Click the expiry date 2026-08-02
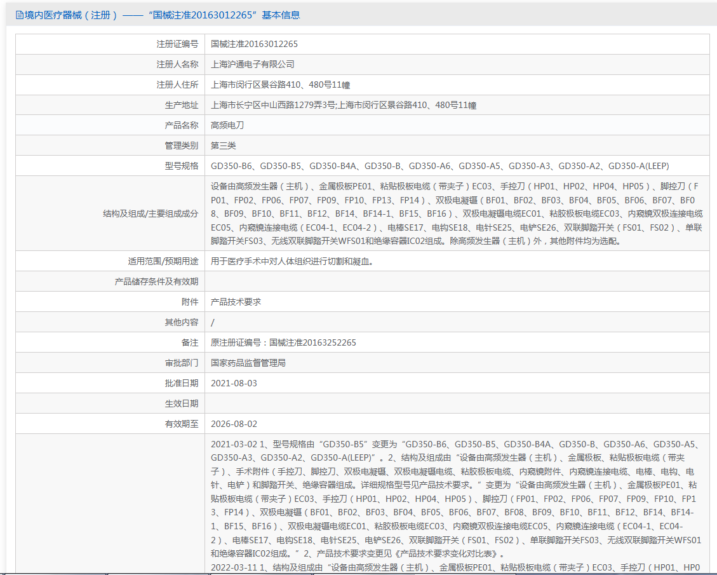Screen dimensions: 717x575 coord(234,424)
